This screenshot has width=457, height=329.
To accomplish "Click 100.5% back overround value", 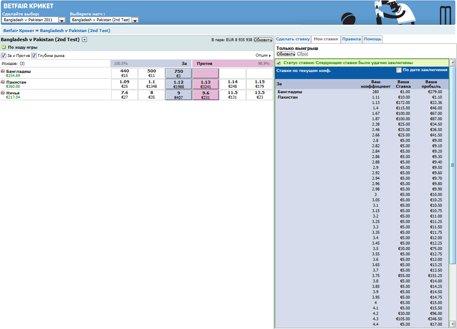I will (x=121, y=64).
